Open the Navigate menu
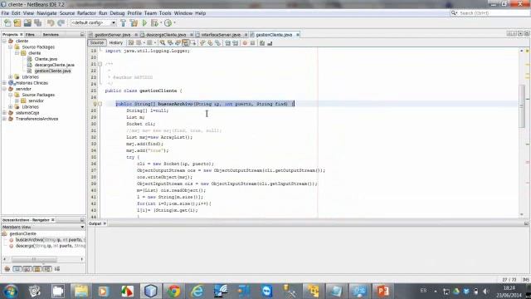The width and height of the screenshot is (531, 299). tap(46, 13)
